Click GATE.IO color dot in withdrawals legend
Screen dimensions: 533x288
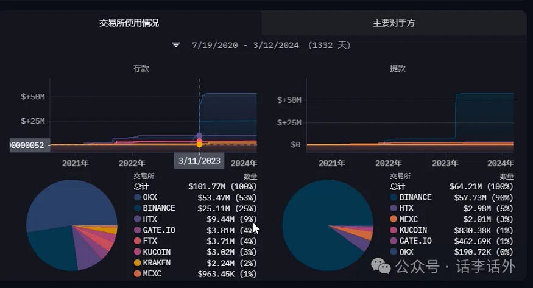[x=394, y=241]
